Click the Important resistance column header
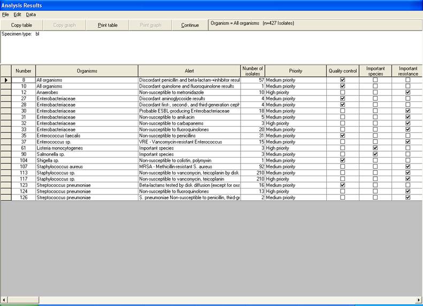The width and height of the screenshot is (423, 306). [x=407, y=71]
